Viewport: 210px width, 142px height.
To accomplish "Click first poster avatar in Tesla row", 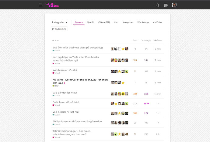I will 112,60.
